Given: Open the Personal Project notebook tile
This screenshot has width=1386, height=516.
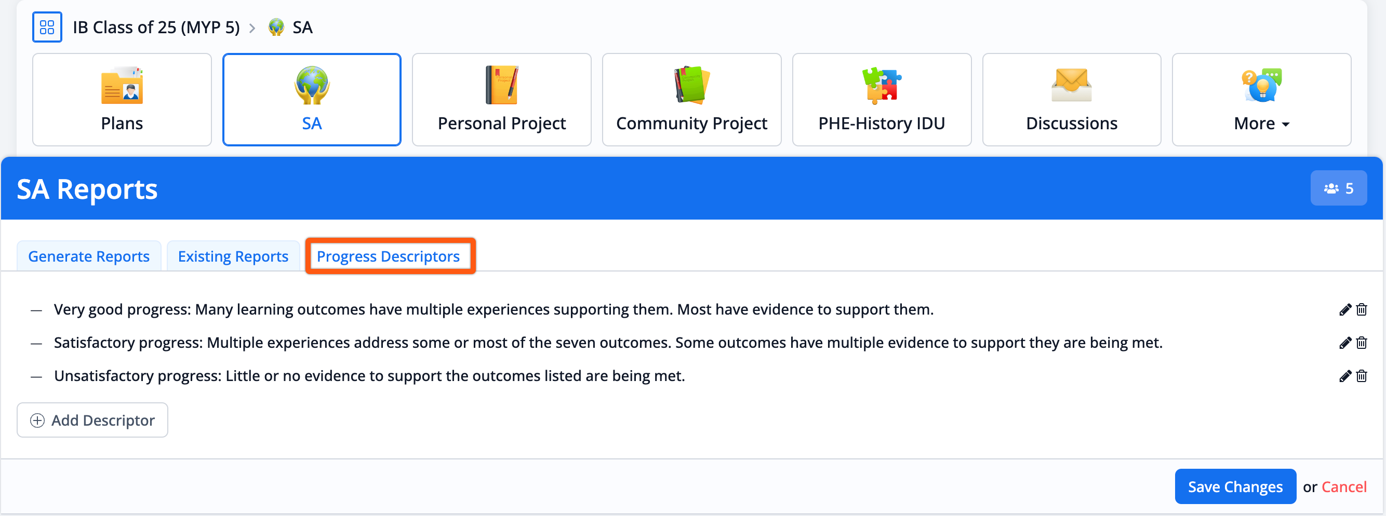Looking at the screenshot, I should point(501,100).
